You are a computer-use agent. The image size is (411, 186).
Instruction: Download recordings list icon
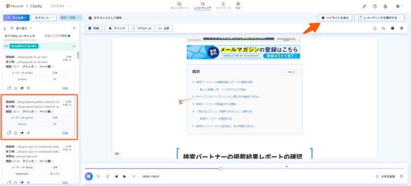point(5,28)
